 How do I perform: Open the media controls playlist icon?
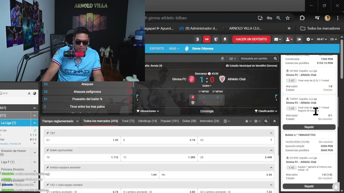click(x=317, y=18)
